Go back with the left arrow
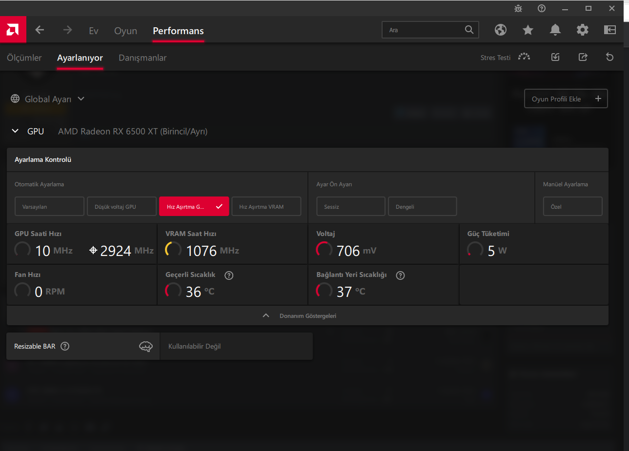629x451 pixels. 40,30
